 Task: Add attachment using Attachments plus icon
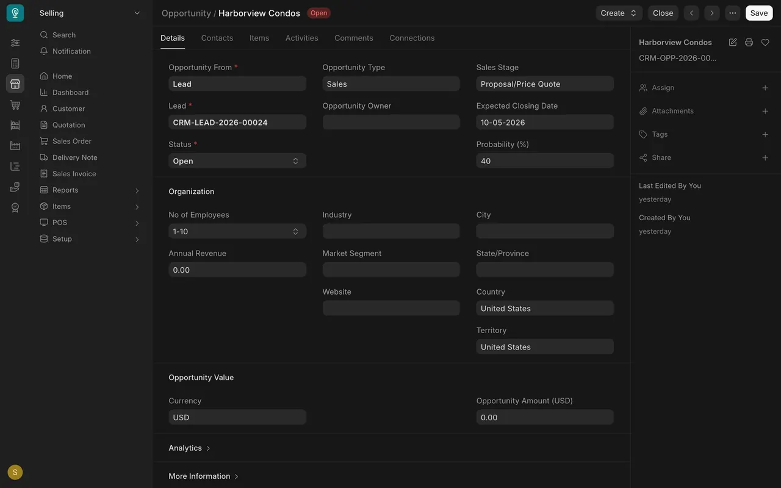[765, 111]
